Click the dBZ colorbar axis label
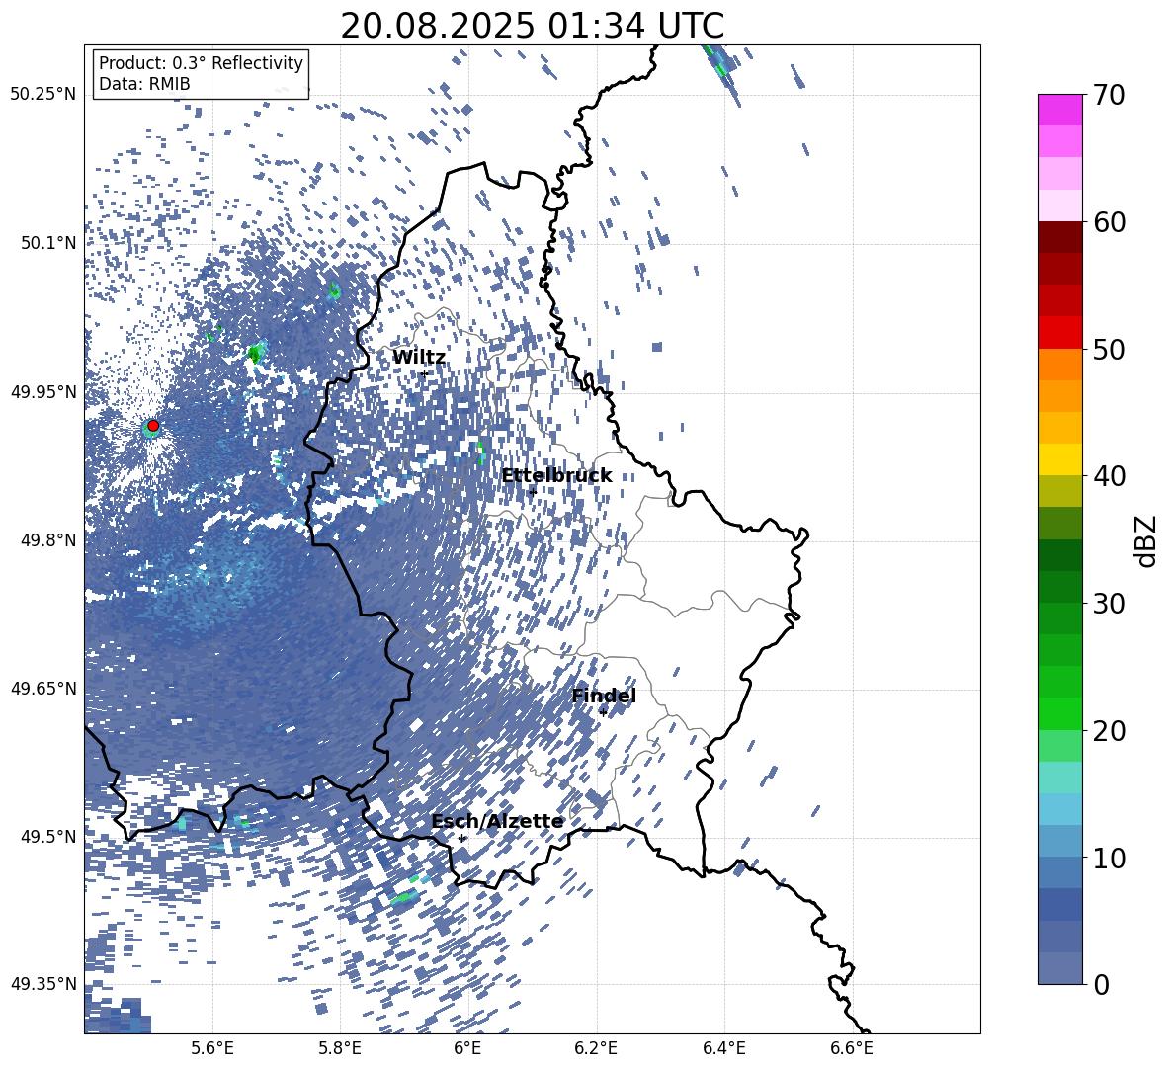 [x=1145, y=540]
